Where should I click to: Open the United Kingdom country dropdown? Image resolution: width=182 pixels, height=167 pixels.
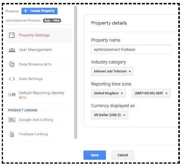(x=108, y=93)
